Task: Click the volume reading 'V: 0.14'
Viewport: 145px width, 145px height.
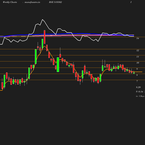Action: pyautogui.click(x=139, y=92)
